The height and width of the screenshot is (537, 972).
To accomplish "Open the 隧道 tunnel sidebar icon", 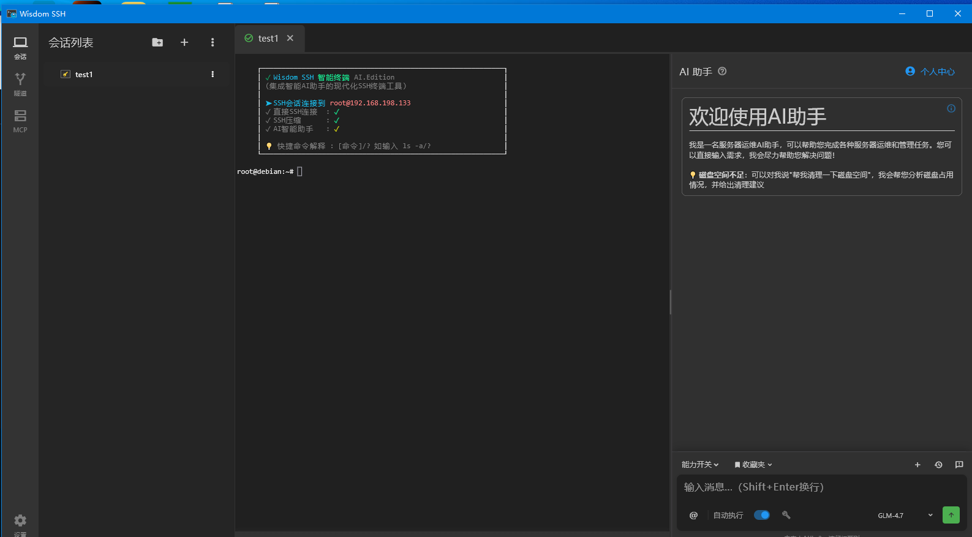I will tap(20, 84).
